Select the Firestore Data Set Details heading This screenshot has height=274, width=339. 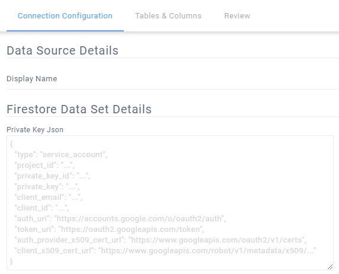pyautogui.click(x=79, y=109)
